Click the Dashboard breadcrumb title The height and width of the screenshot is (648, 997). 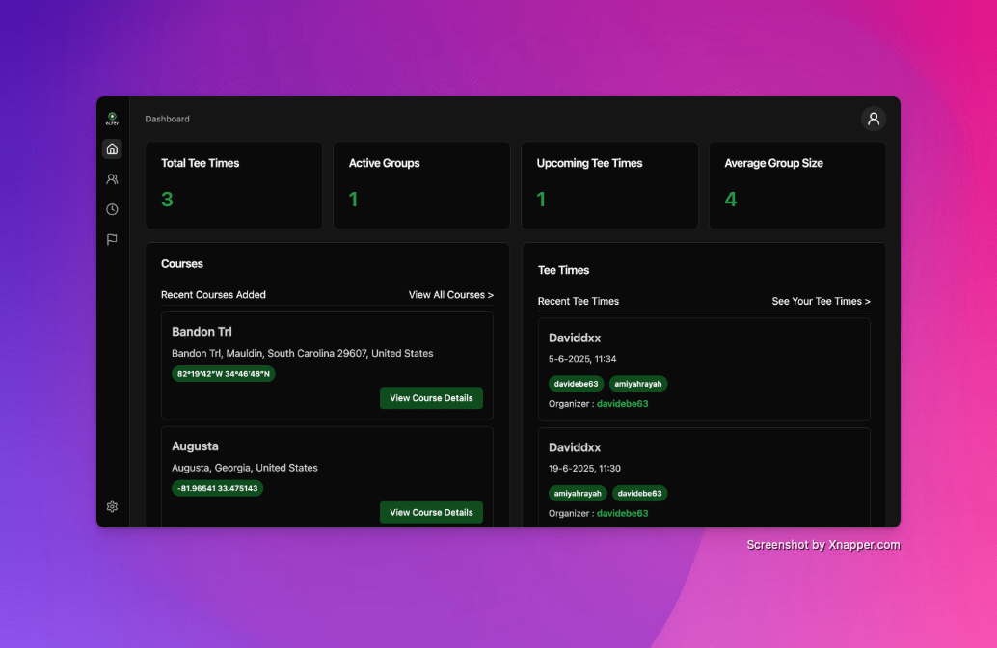[167, 119]
